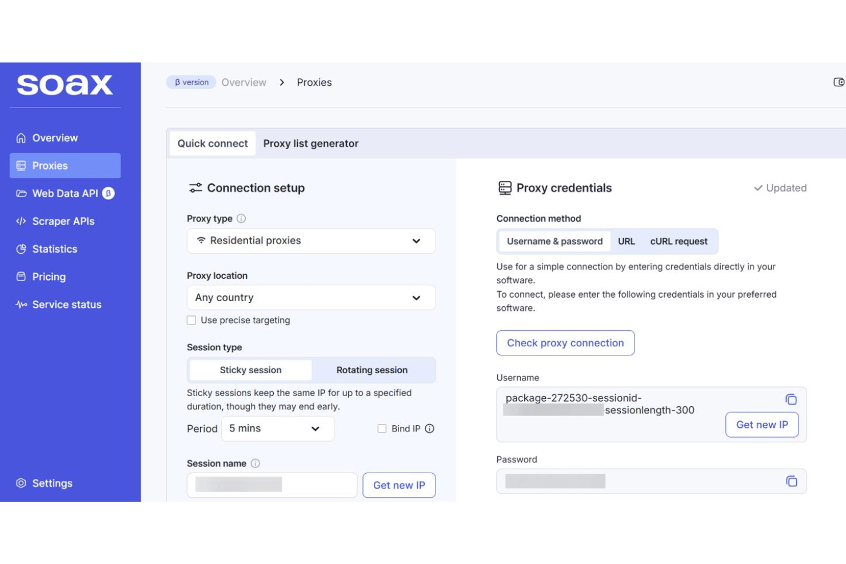Select Sticky session type
This screenshot has width=846, height=564.
click(x=250, y=370)
